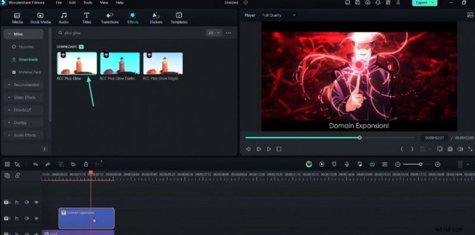
Task: Set mark out with right brace icon
Action: tap(412, 149)
